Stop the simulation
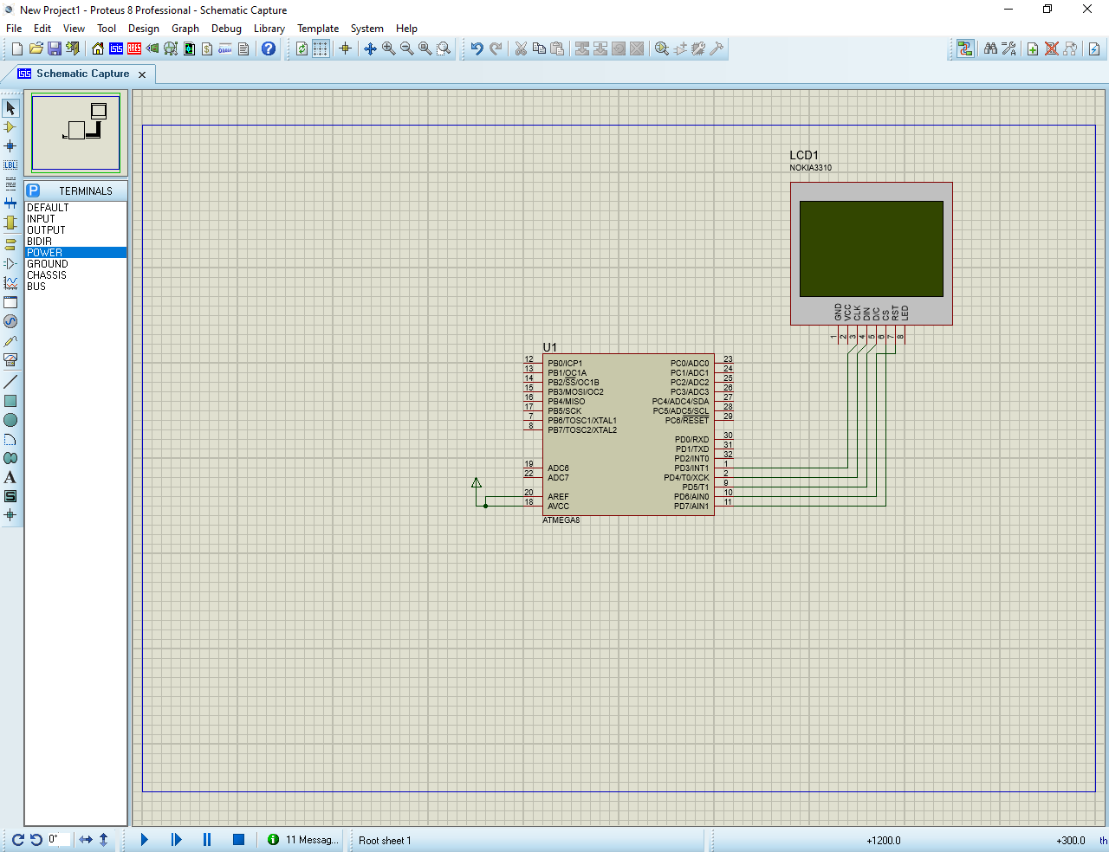Screen dimensions: 1109x852 pyautogui.click(x=238, y=840)
